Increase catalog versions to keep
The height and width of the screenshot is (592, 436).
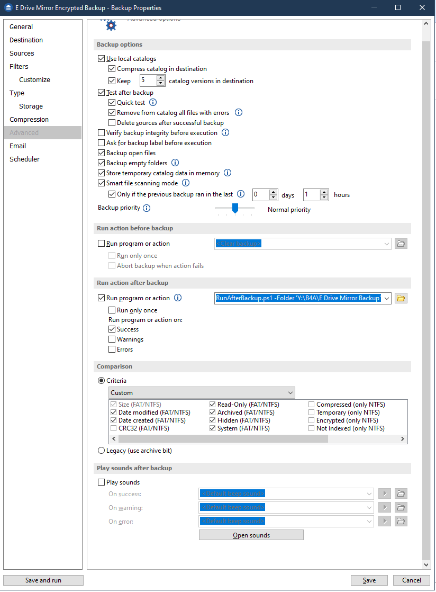tap(161, 78)
